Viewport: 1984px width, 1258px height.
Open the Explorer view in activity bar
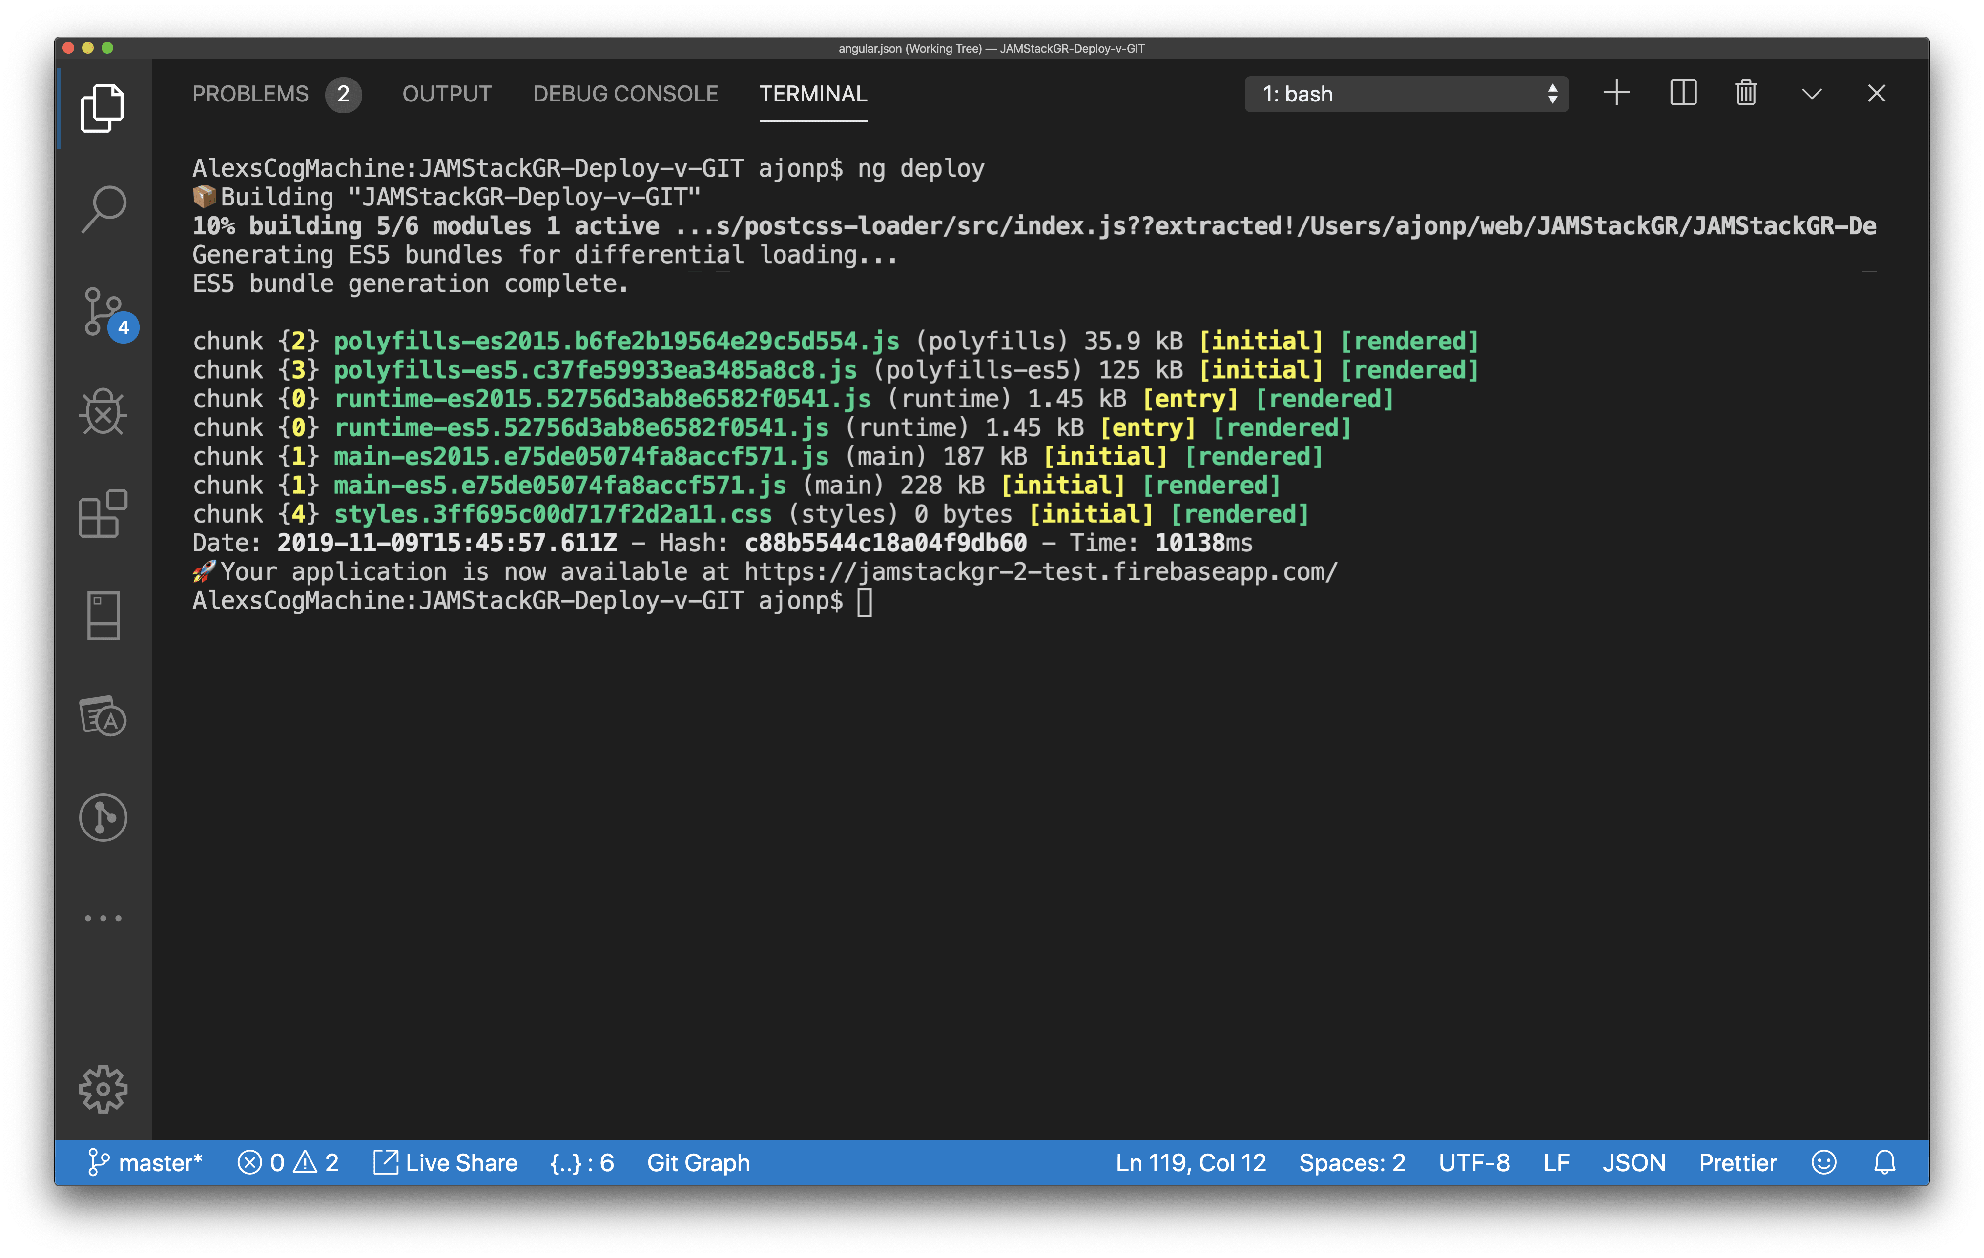pyautogui.click(x=103, y=107)
